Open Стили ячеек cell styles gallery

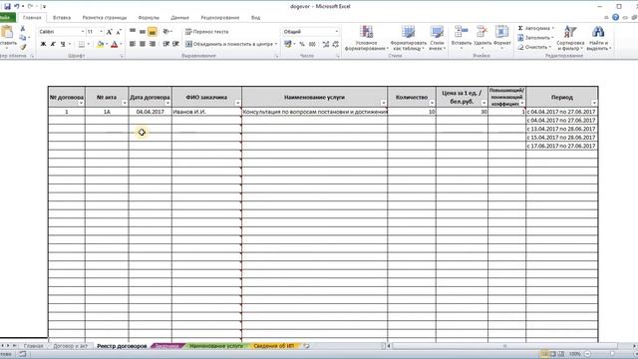pyautogui.click(x=437, y=38)
